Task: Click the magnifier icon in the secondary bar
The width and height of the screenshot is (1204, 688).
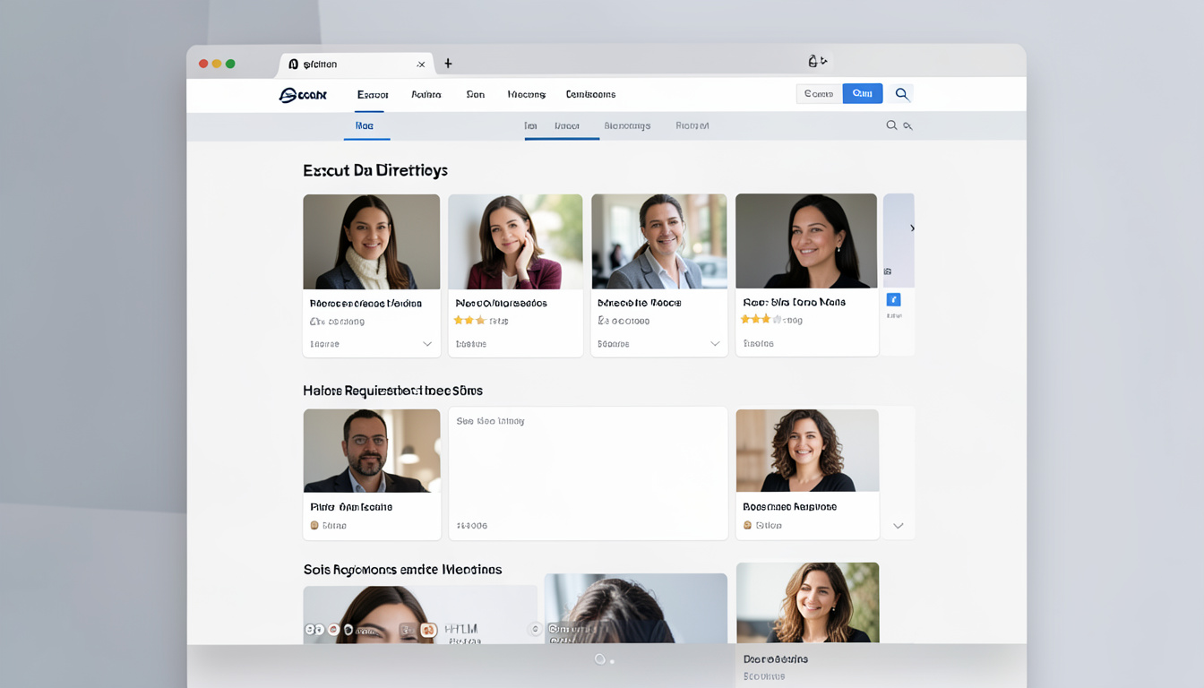Action: tap(891, 125)
